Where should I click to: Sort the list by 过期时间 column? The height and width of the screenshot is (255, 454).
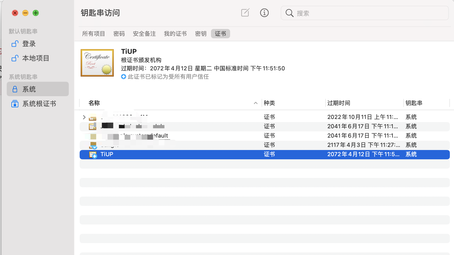(339, 103)
